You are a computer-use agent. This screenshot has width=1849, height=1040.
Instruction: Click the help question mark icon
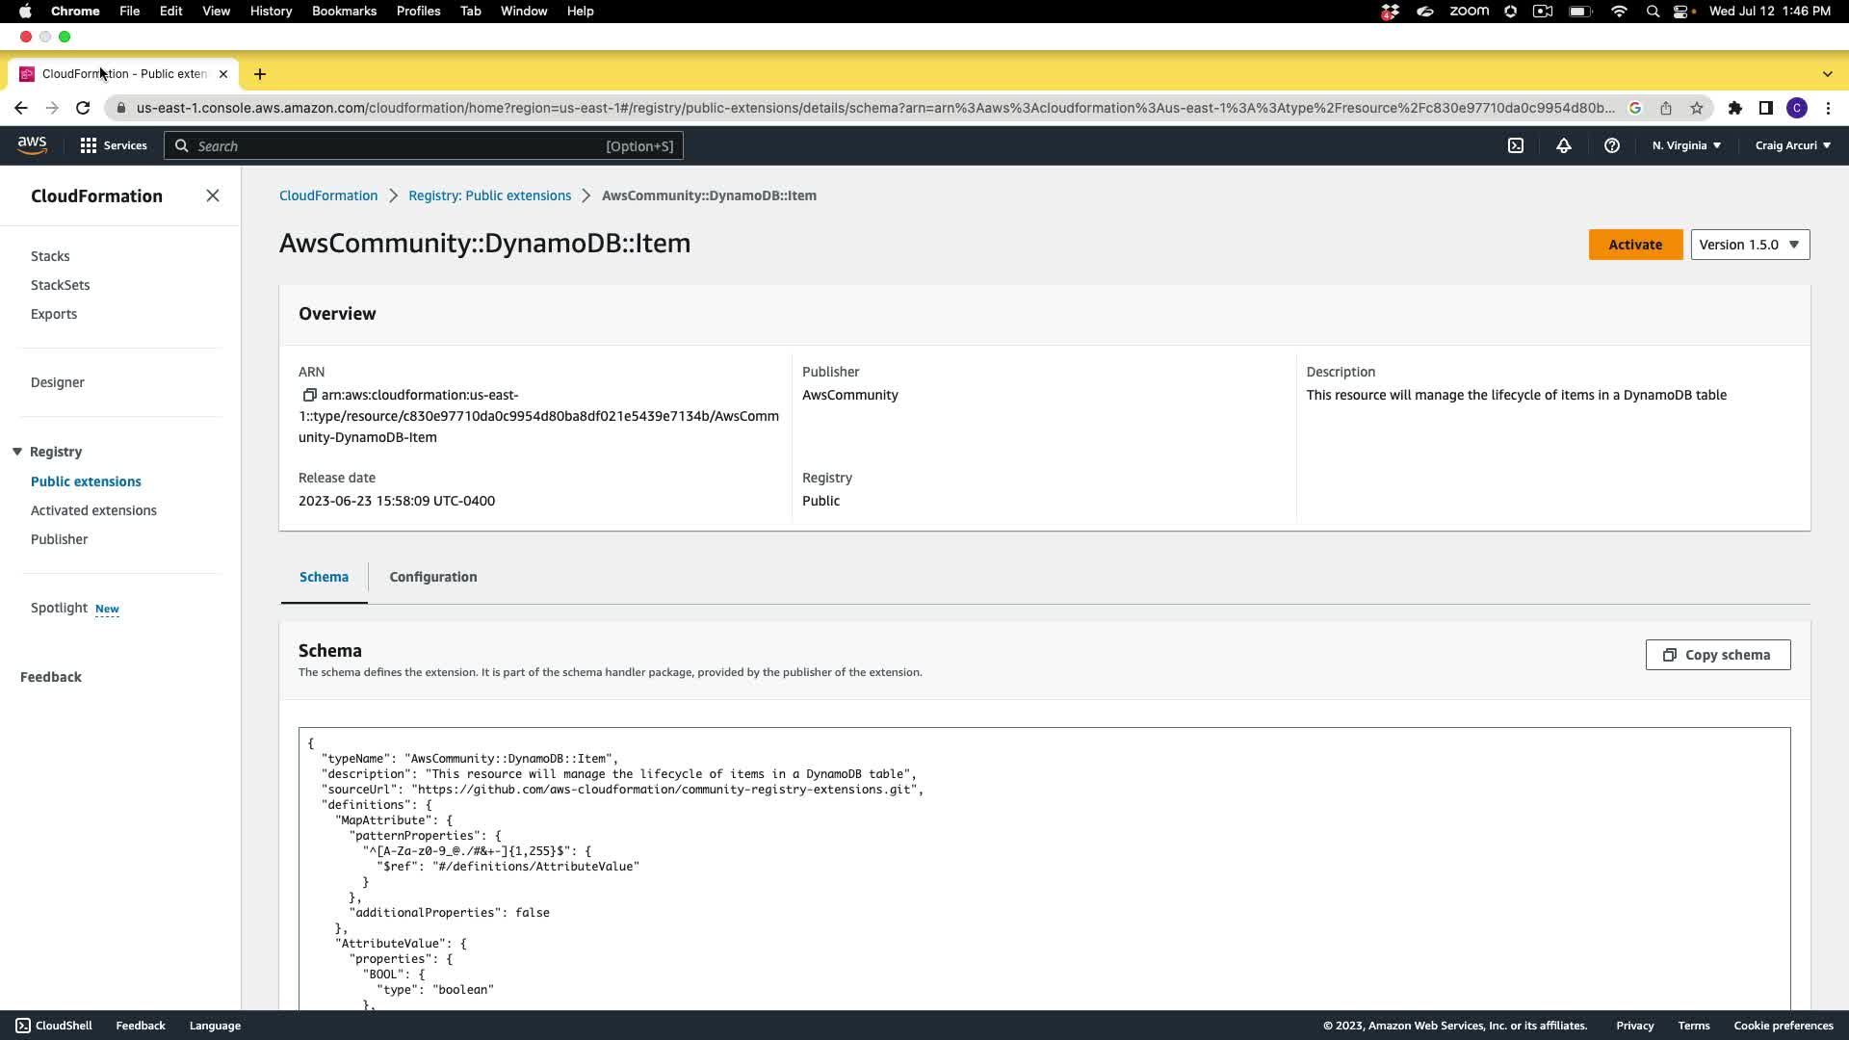(x=1611, y=145)
